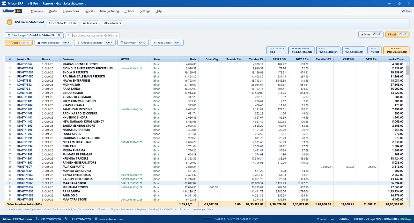This screenshot has height=223, width=414.
Task: Click the GST Sales Statement report icon
Action: pos(10,22)
